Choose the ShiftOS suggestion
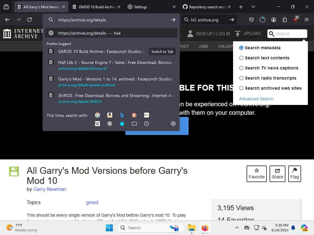The height and width of the screenshot is (235, 314). click(111, 98)
